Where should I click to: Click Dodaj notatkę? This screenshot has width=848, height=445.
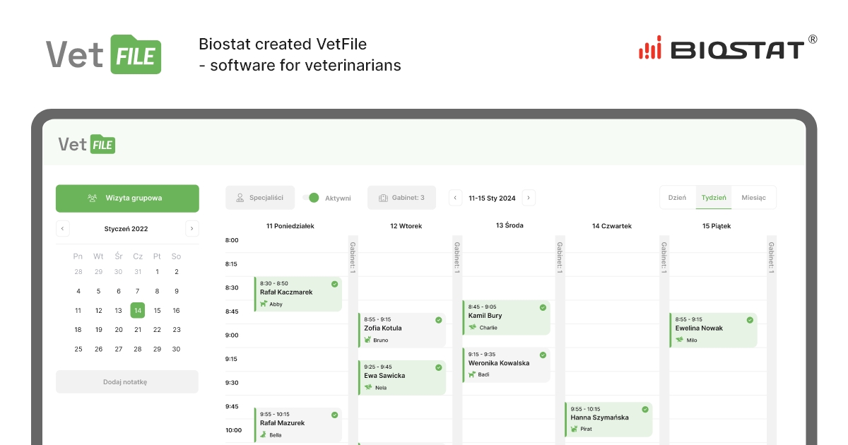[x=127, y=381]
